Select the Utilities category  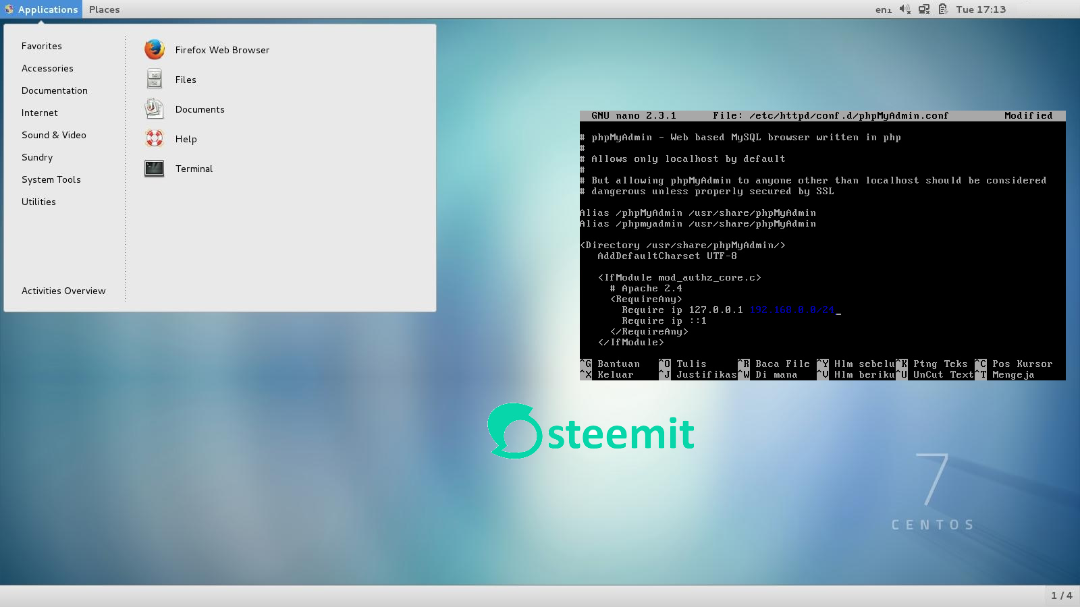(x=38, y=202)
